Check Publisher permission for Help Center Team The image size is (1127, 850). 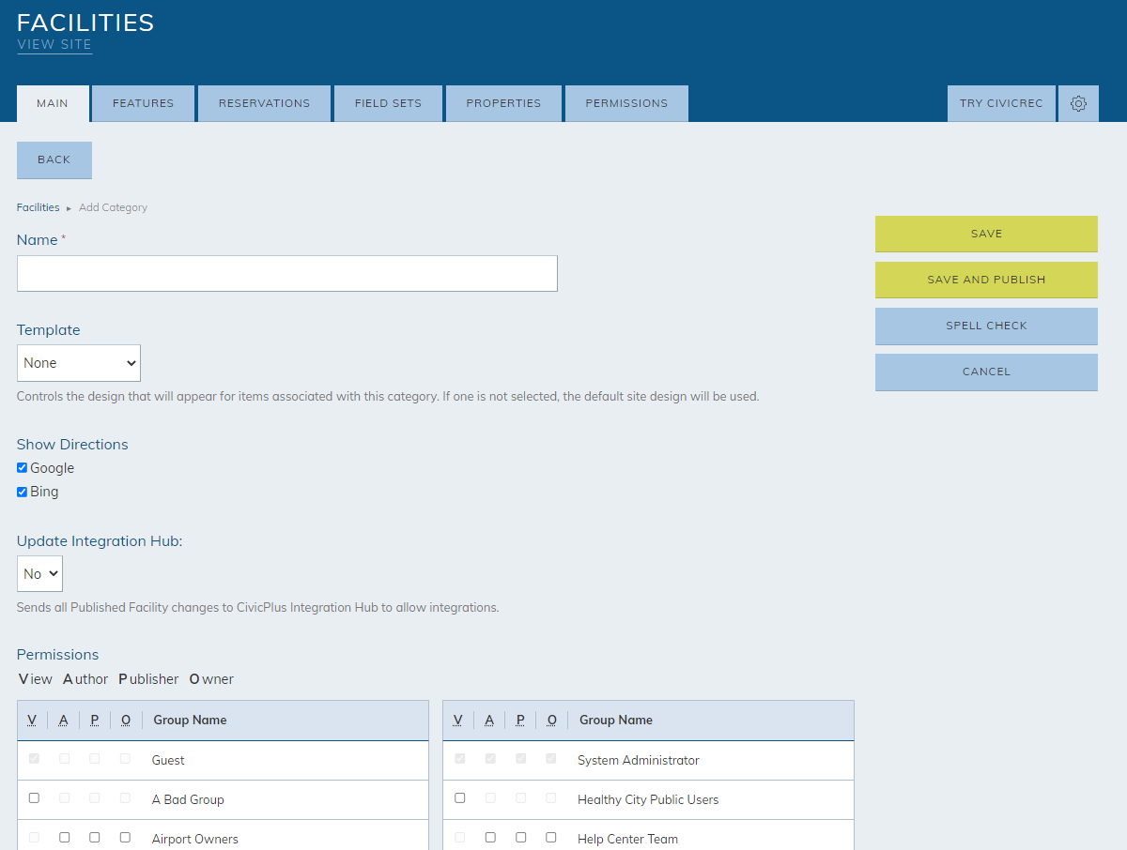[x=520, y=838]
